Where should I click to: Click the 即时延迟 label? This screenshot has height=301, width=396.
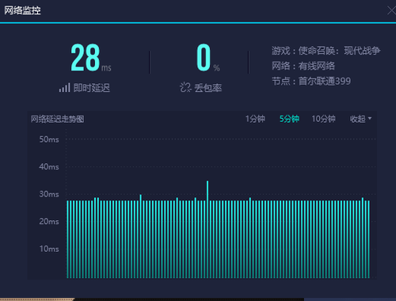point(92,88)
